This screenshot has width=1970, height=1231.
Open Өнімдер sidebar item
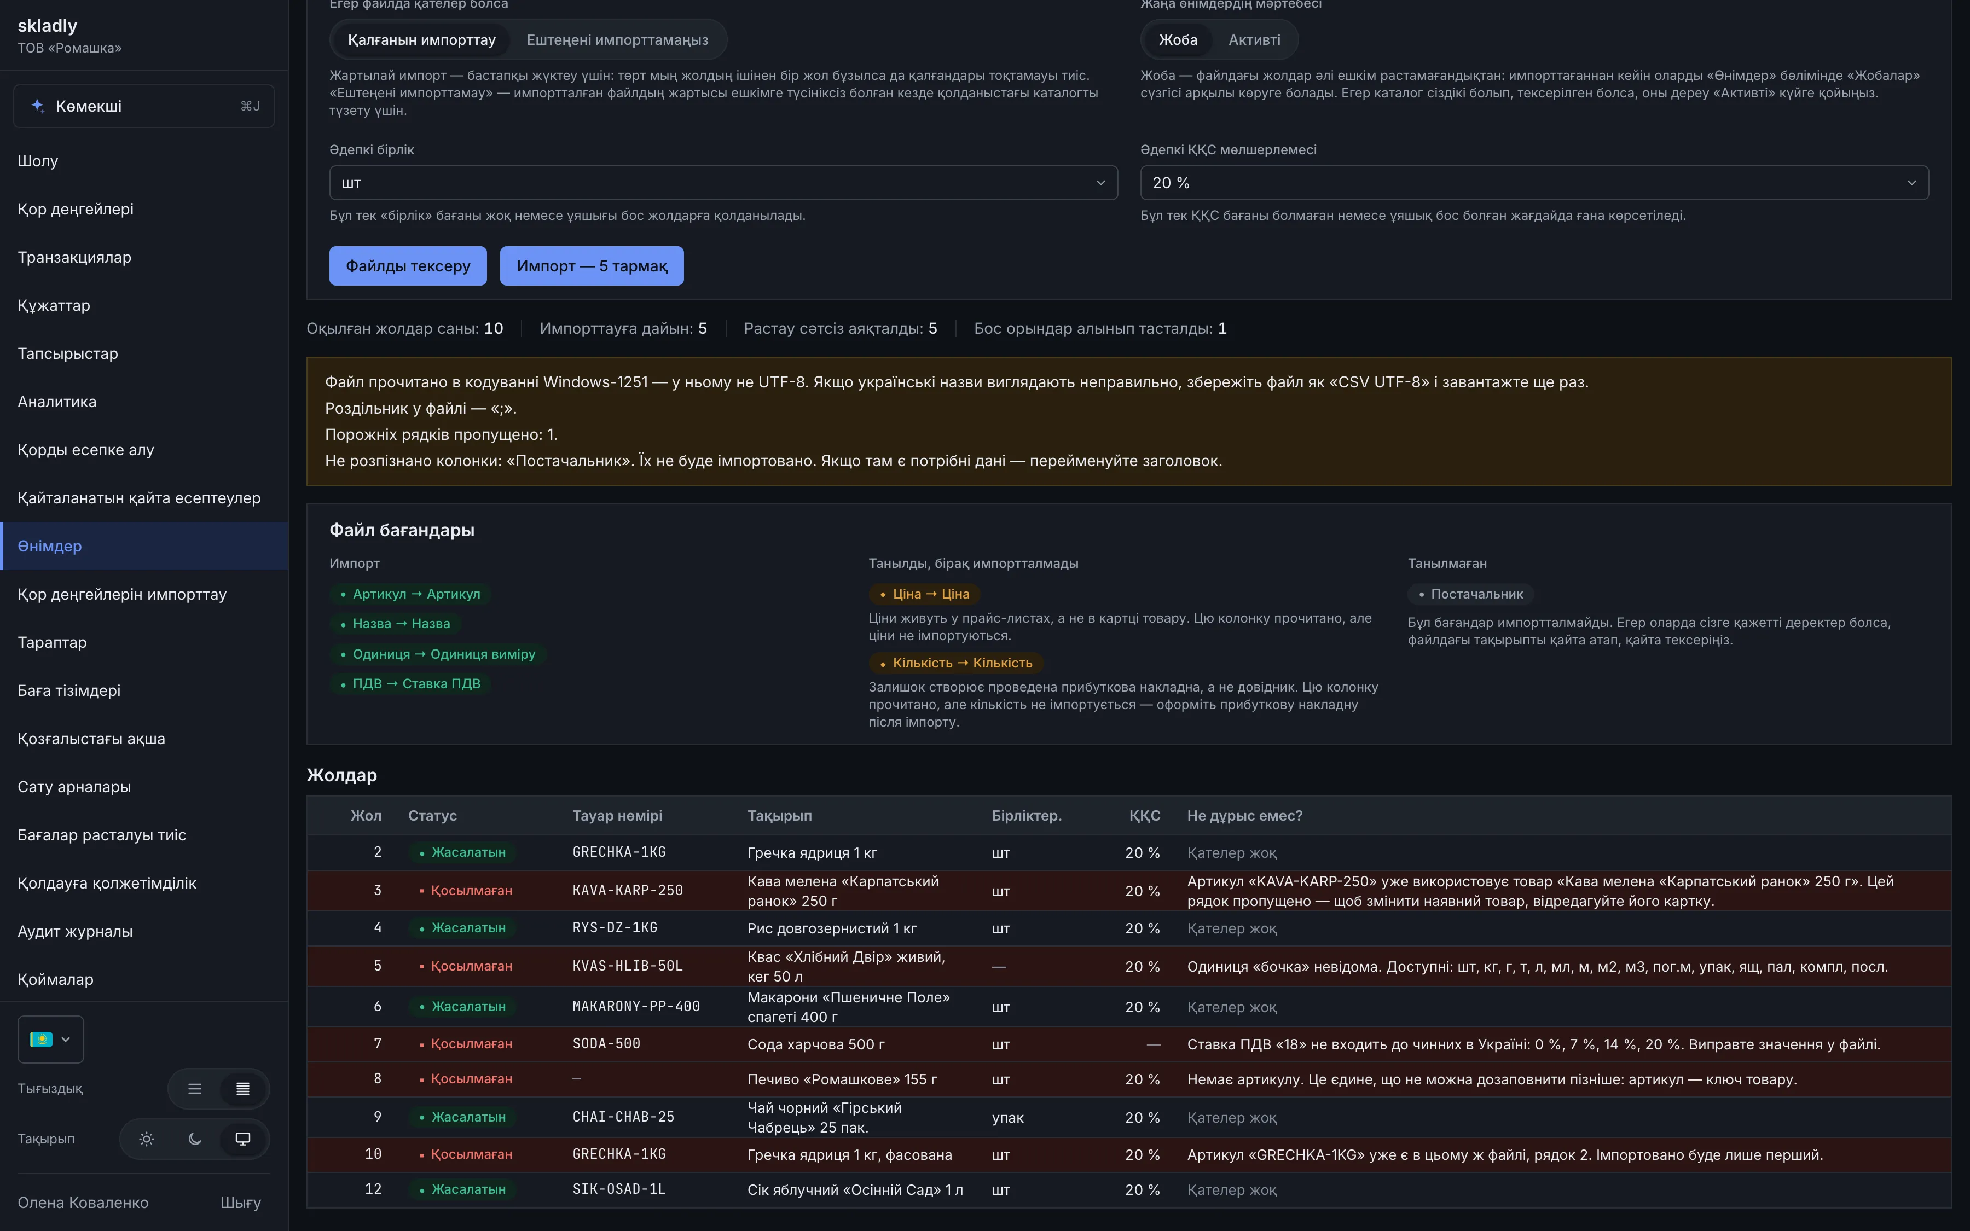[x=144, y=547]
